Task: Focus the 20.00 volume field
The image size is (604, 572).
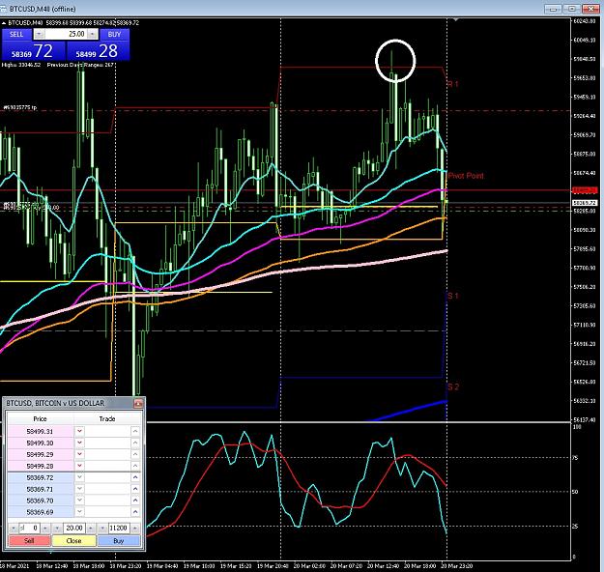Action: (74, 529)
